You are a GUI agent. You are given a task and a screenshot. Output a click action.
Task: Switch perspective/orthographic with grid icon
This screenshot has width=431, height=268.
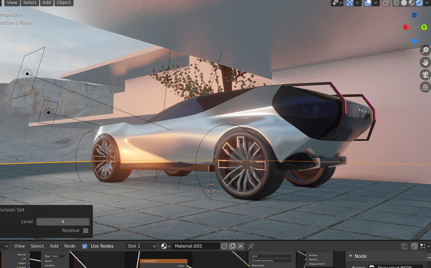[425, 87]
